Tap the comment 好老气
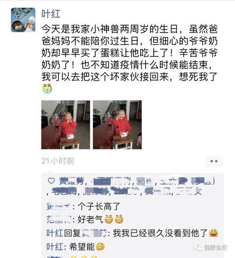Viewport: 235px width, 258px height. pos(90,219)
